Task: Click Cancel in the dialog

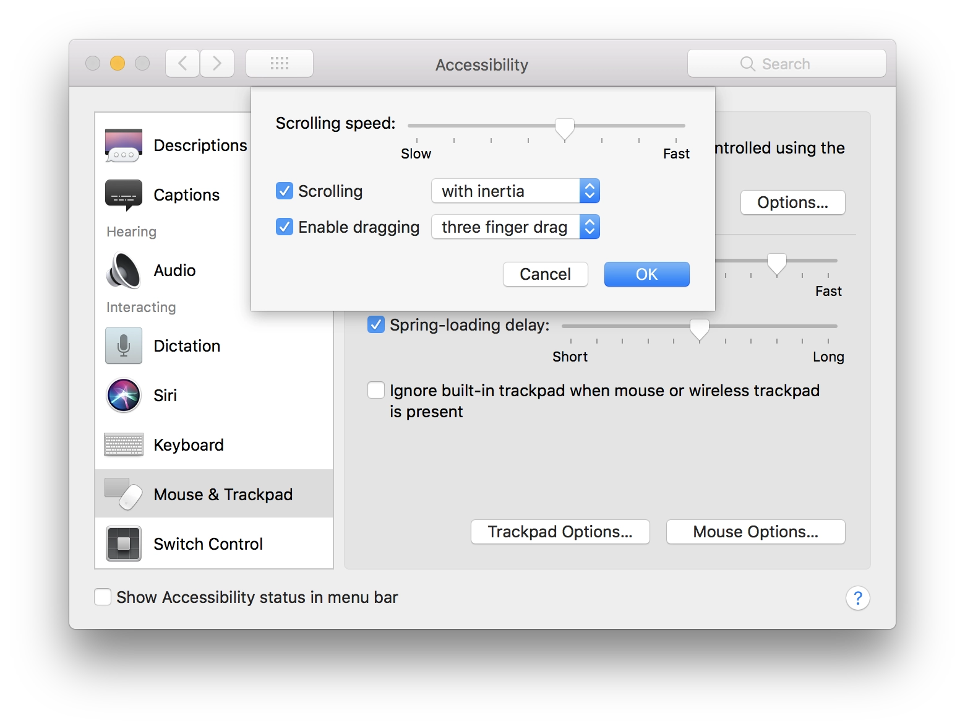Action: coord(545,274)
